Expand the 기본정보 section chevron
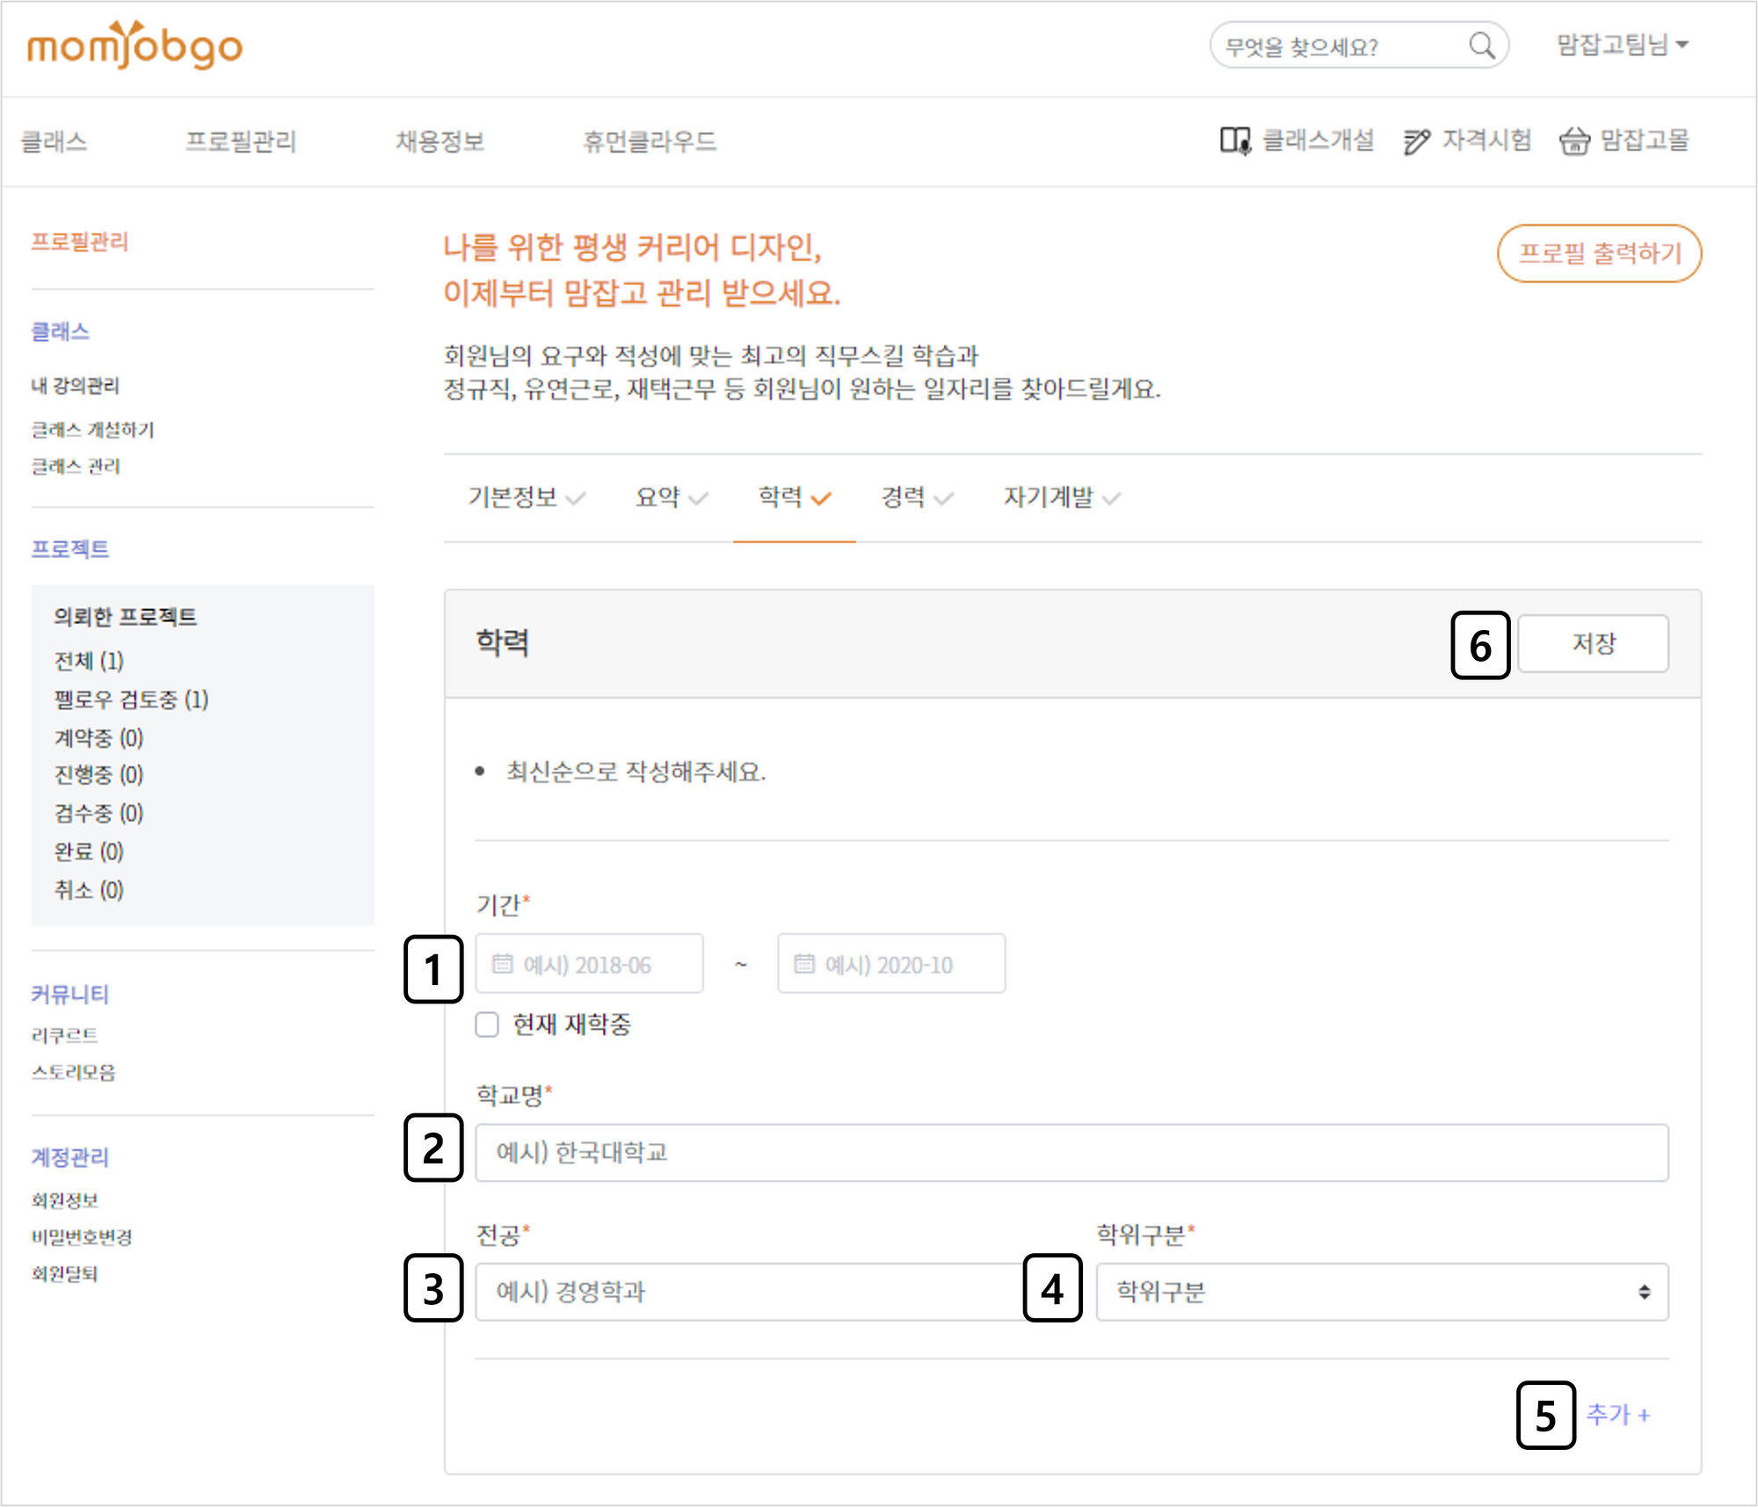1758x1507 pixels. (x=576, y=499)
